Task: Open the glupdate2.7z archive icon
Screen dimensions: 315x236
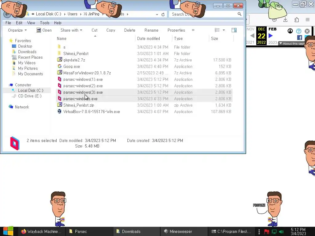Action: pyautogui.click(x=59, y=60)
